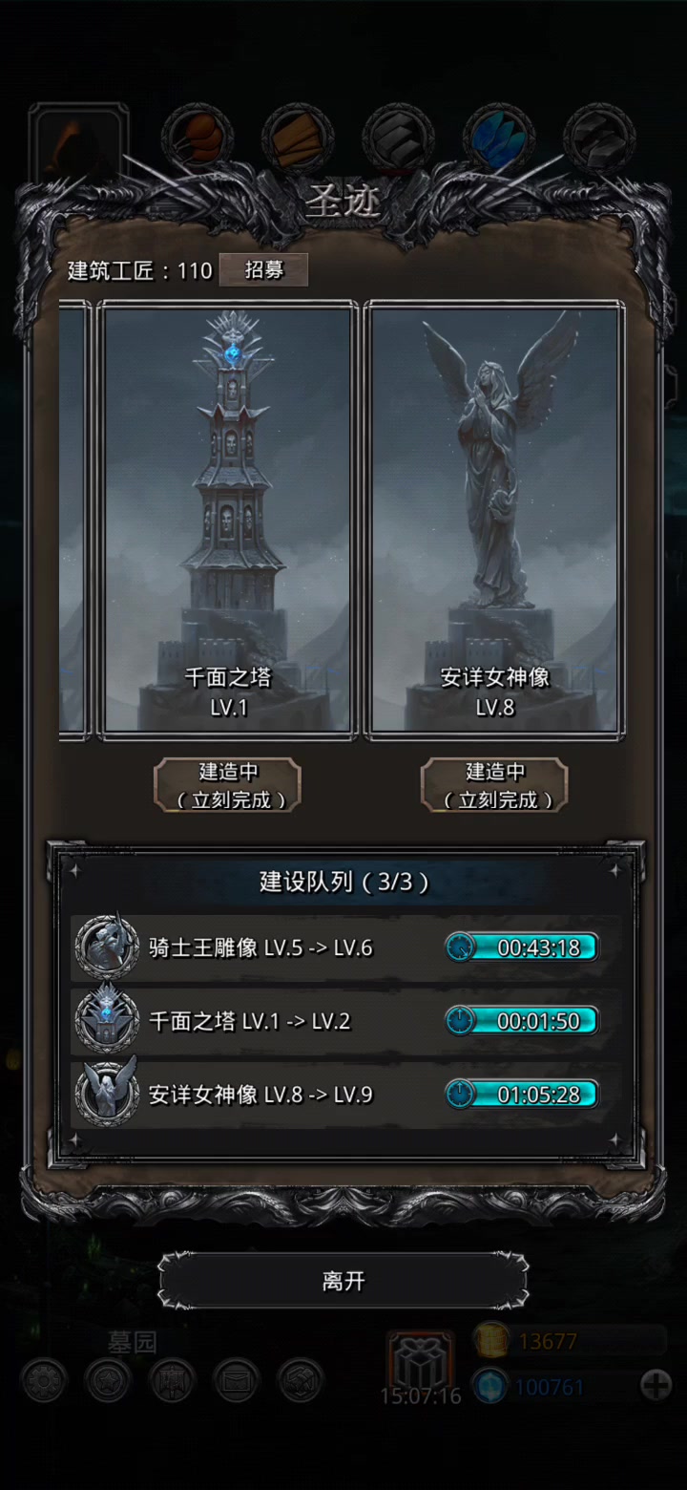Tap the hooded character portrait
The image size is (687, 1490).
pos(78,143)
